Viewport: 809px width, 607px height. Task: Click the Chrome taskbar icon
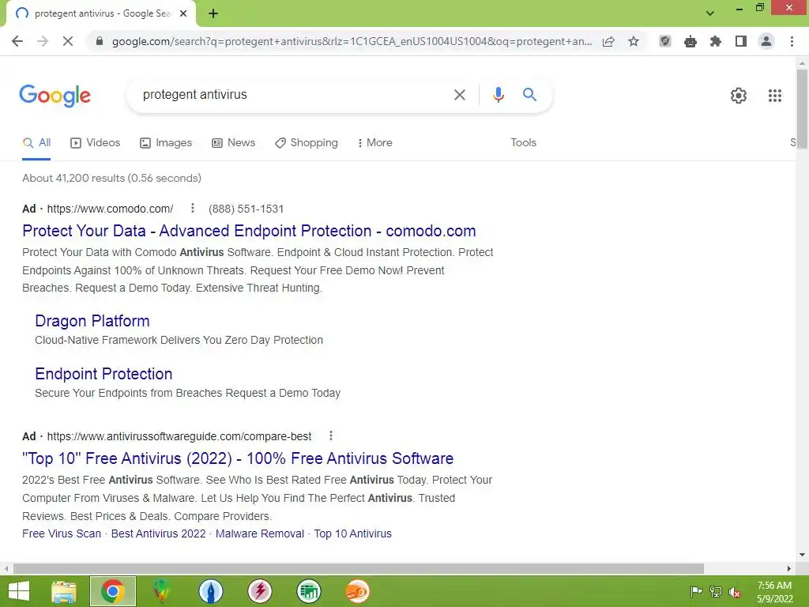pos(113,591)
